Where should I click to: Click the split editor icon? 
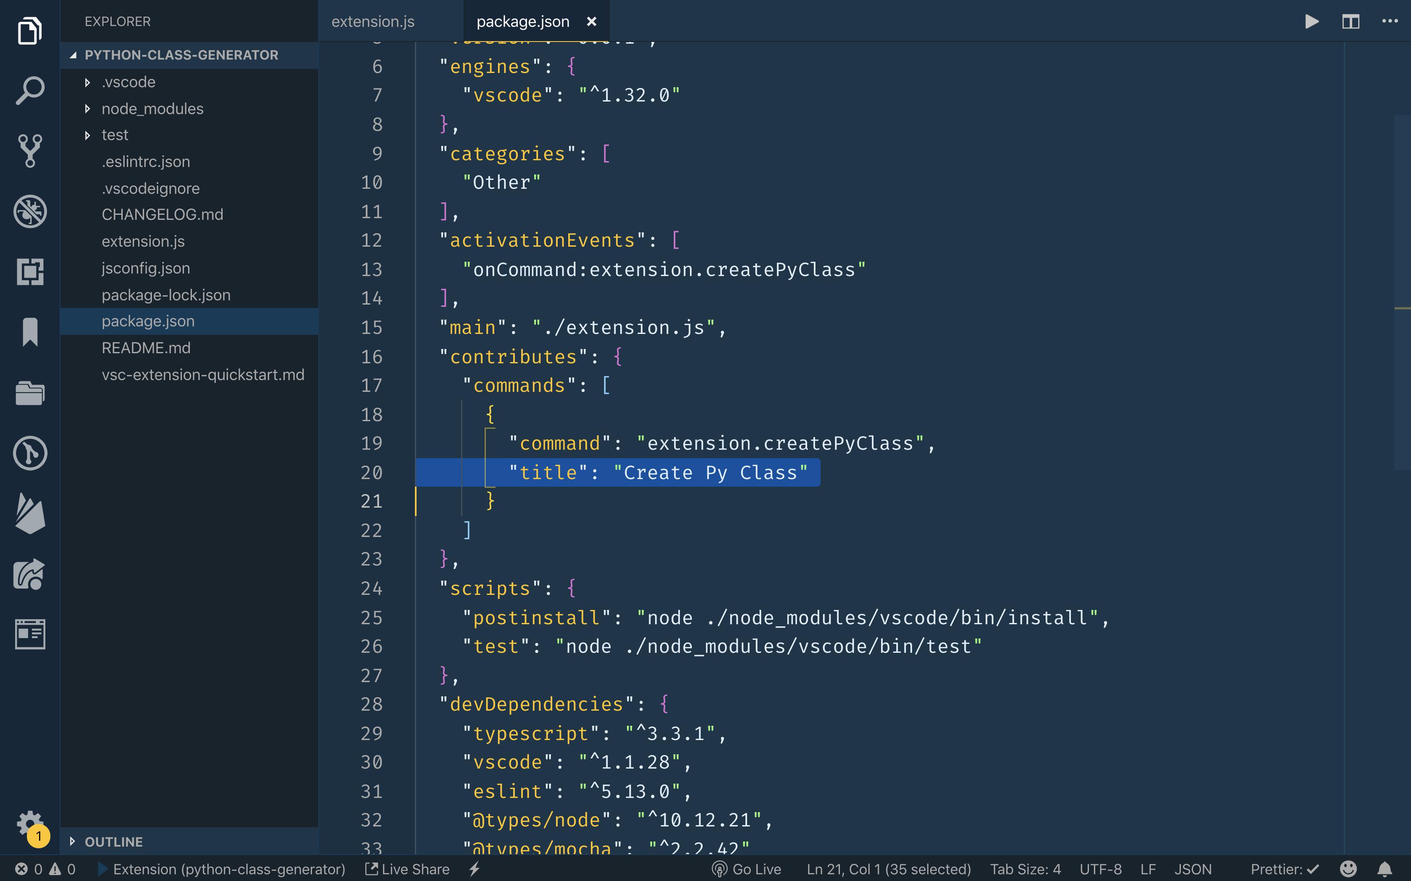1351,21
